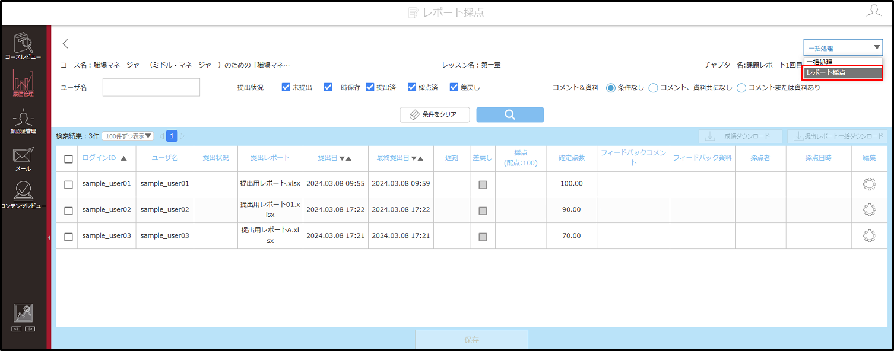Go back with the left chevron arrow
This screenshot has height=351, width=894.
coord(65,43)
